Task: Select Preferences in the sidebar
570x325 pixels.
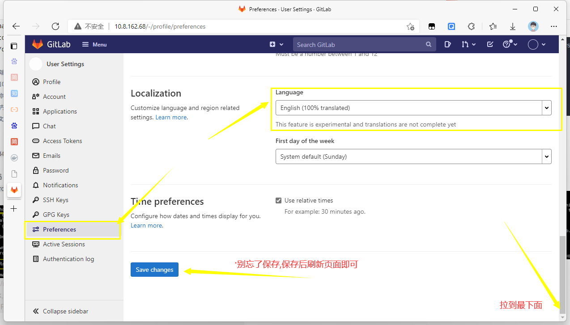Action: 74,229
